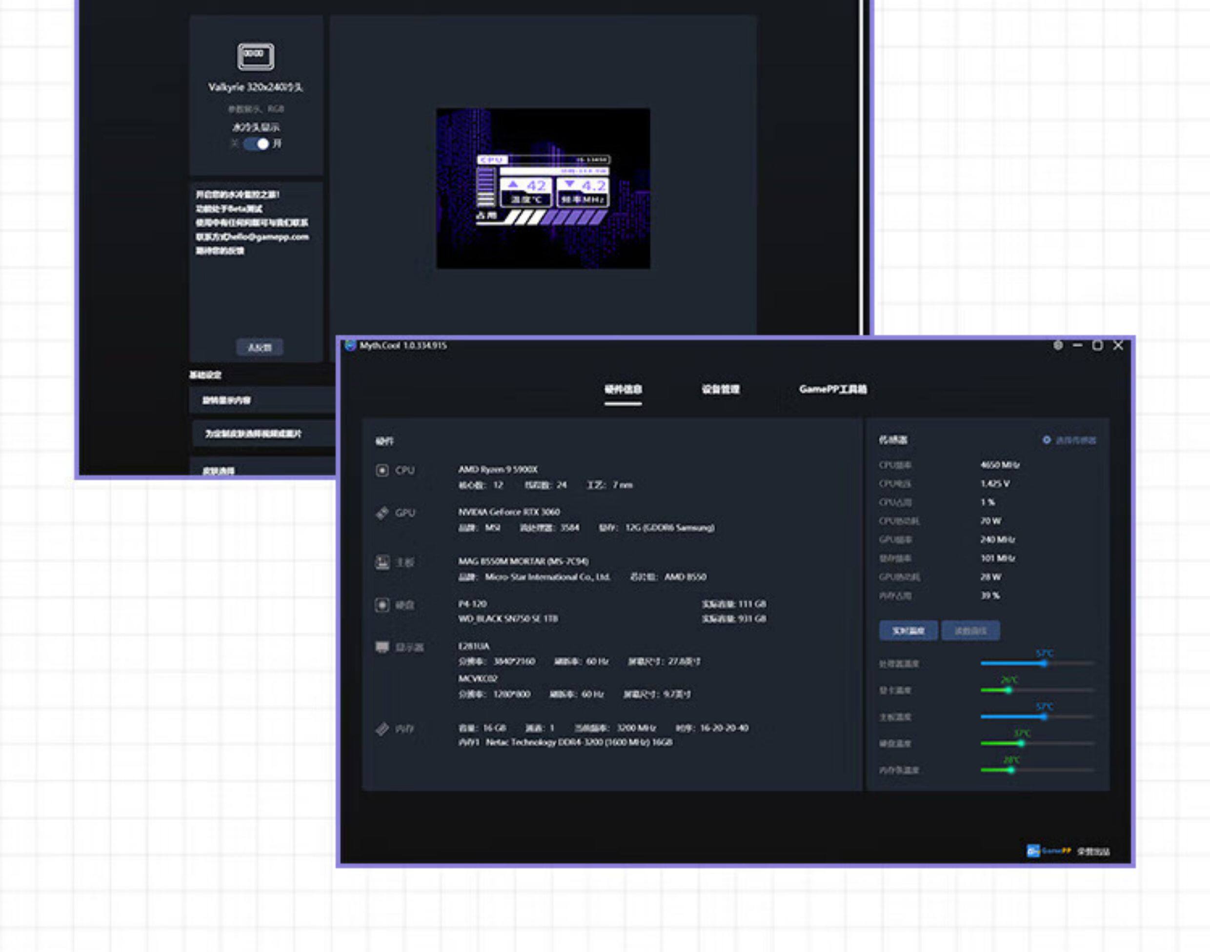Toggle the water-cooler head display switch

pyautogui.click(x=257, y=144)
